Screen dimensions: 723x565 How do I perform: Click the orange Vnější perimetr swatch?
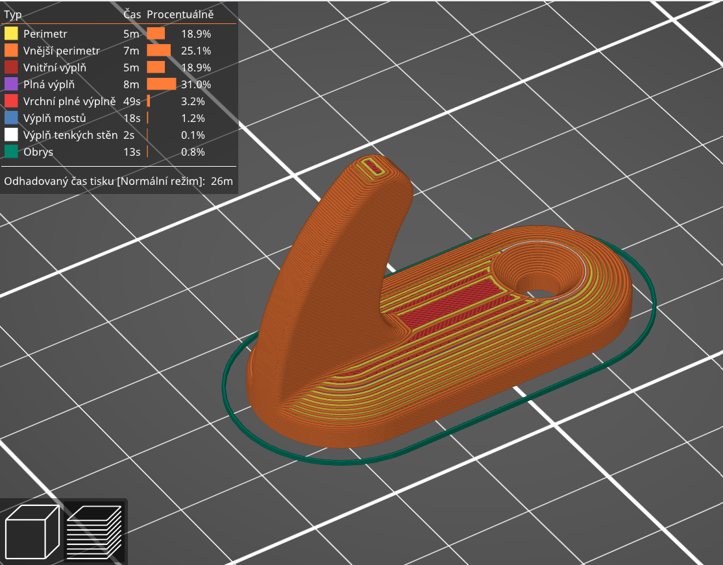pyautogui.click(x=11, y=50)
